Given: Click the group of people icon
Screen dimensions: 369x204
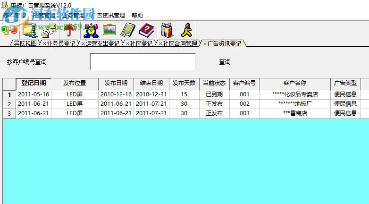Looking at the screenshot, I should point(167,30).
